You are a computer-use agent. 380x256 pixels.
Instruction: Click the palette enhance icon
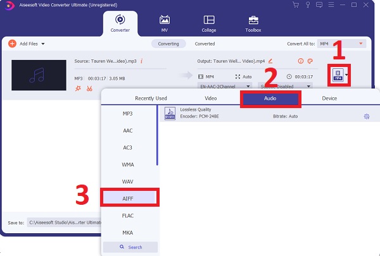[x=310, y=61]
